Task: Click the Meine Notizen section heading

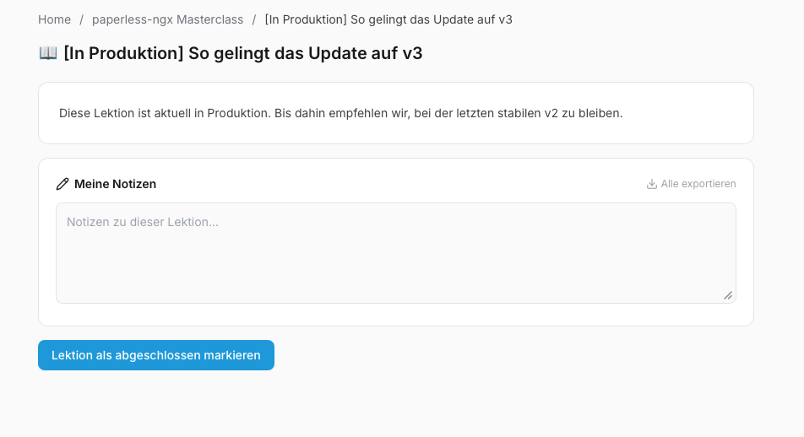Action: point(116,184)
